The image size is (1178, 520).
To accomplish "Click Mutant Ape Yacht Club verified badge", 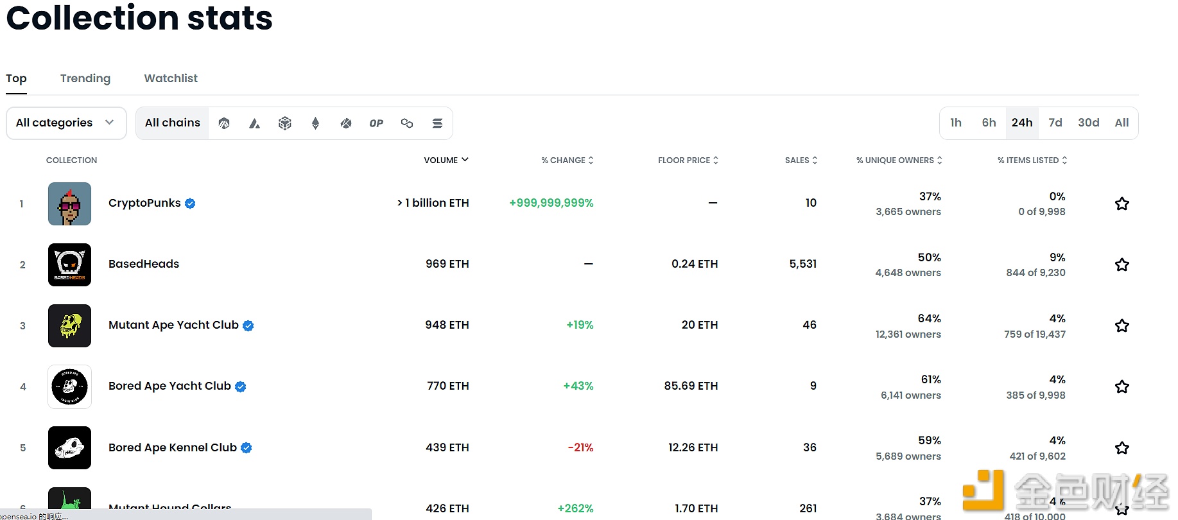I will pos(248,325).
